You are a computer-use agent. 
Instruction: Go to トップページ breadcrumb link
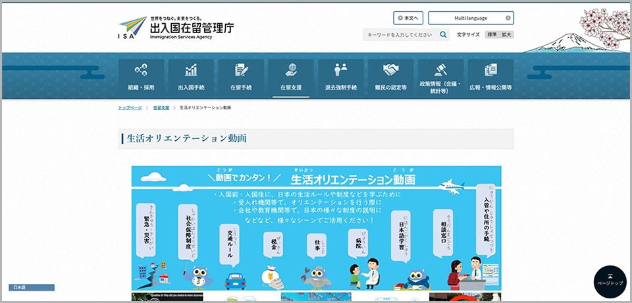(130, 108)
